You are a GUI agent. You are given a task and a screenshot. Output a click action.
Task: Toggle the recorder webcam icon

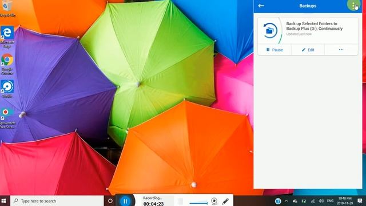(x=214, y=201)
